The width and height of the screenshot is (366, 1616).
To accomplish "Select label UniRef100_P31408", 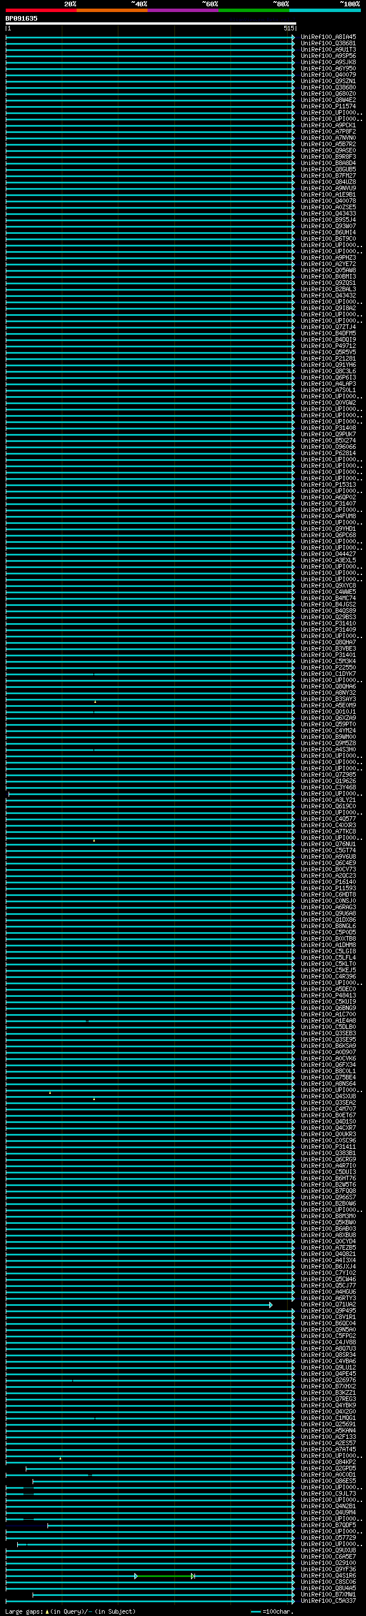I will coord(328,428).
